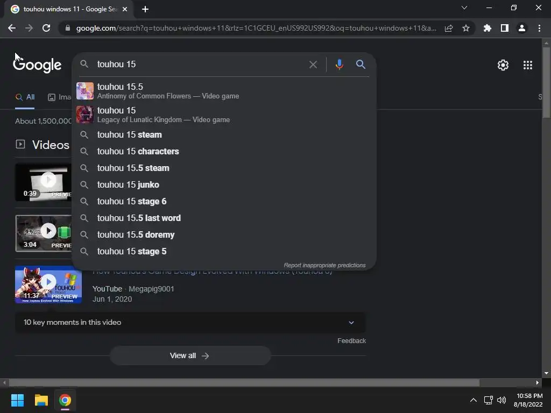Open the clock showing 10:58 PM
This screenshot has height=413, width=551.
pos(528,400)
